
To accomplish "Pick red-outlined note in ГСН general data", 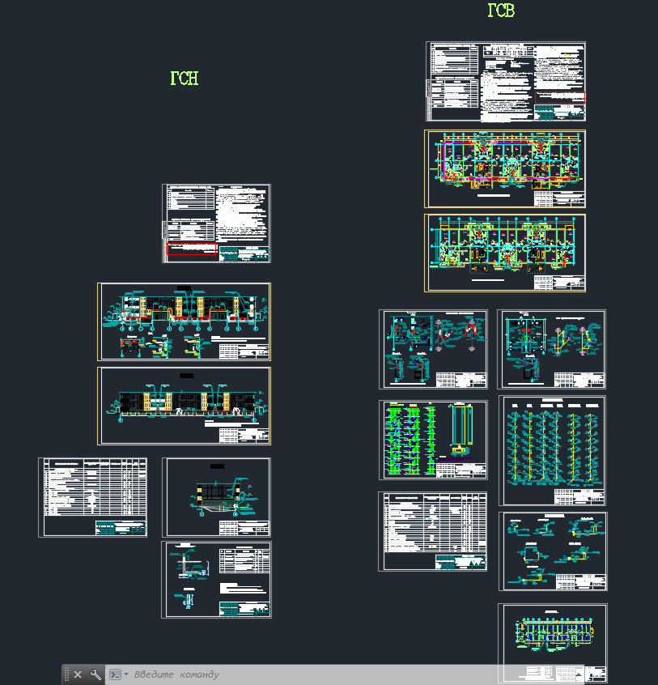I will (x=192, y=249).
